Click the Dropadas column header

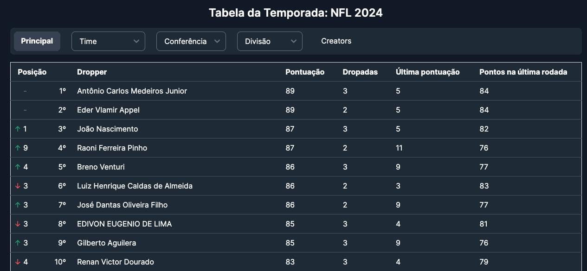point(360,72)
